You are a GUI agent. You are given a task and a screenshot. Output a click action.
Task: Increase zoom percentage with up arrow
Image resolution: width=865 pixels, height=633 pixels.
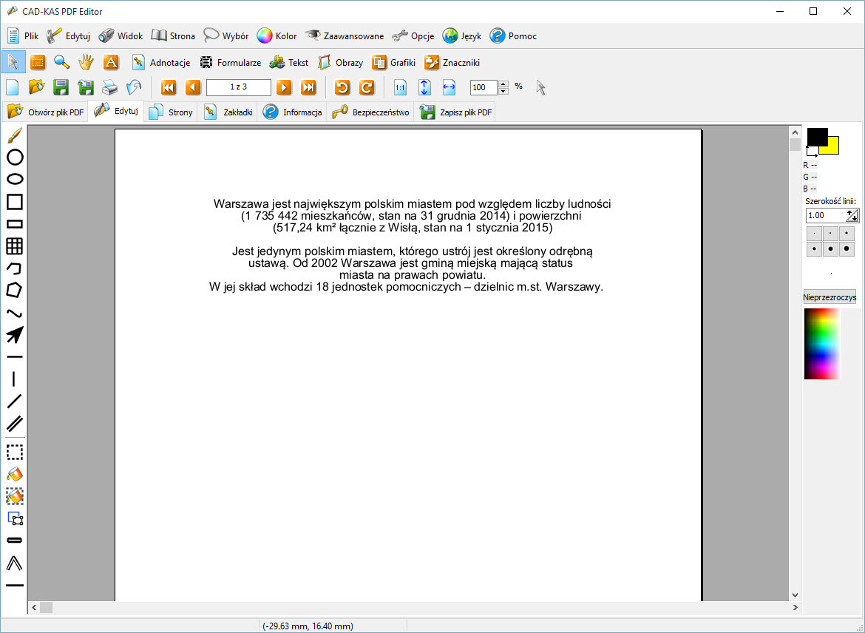[503, 84]
